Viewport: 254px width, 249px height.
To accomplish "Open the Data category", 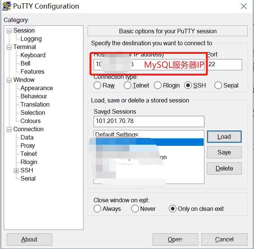I will tap(27, 137).
